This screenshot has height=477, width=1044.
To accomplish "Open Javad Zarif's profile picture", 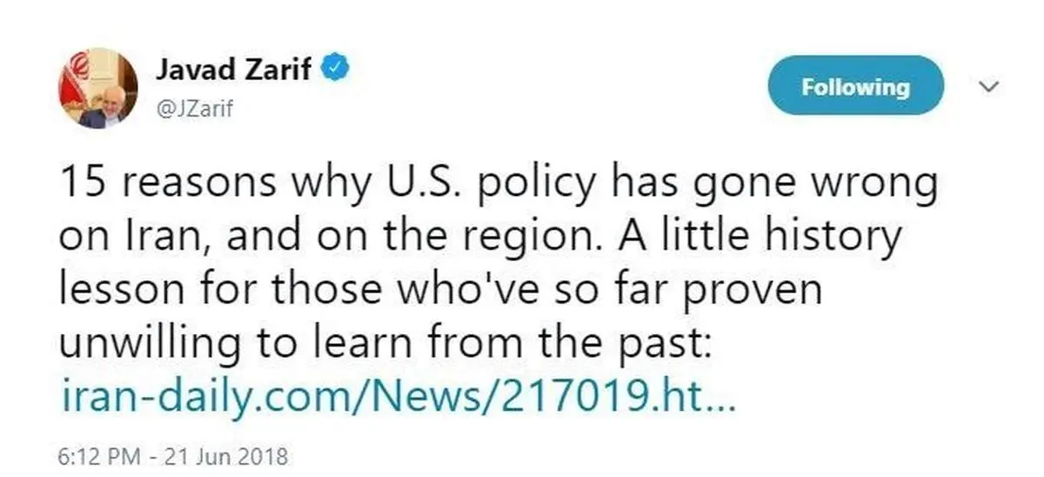I will pyautogui.click(x=97, y=88).
